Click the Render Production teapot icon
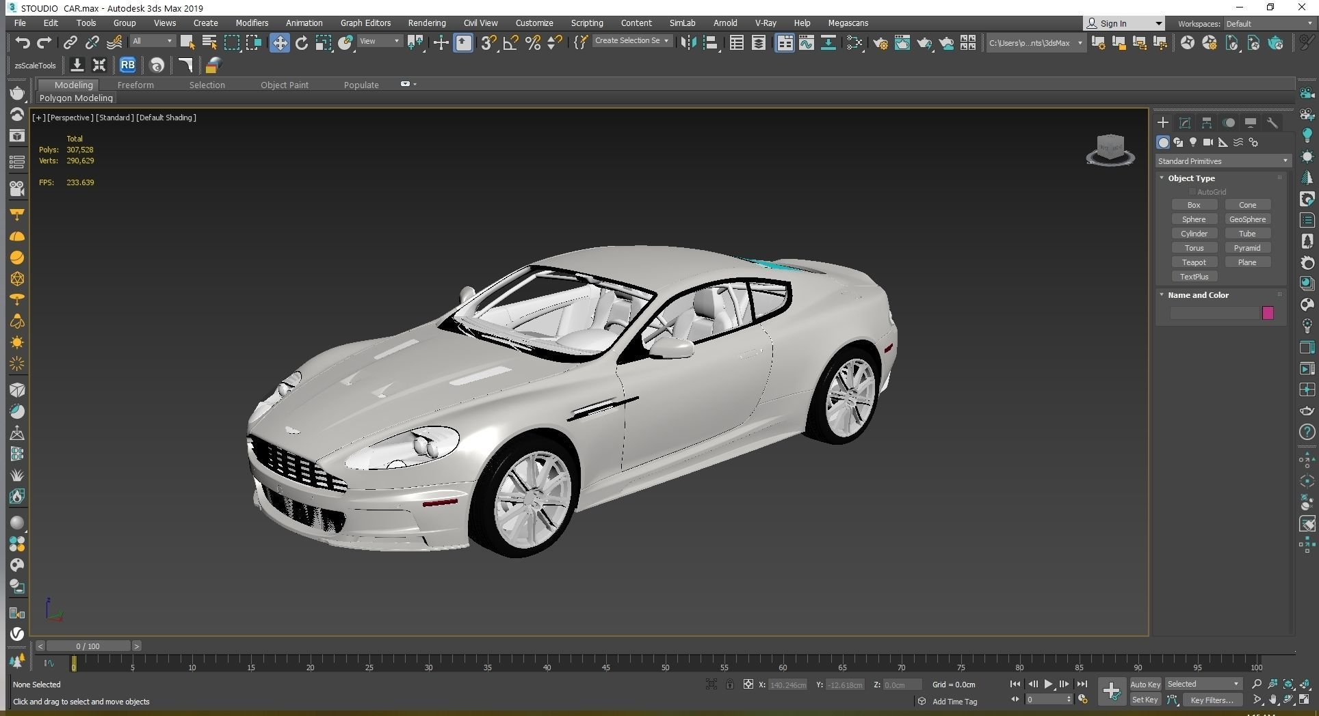The width and height of the screenshot is (1319, 716). click(x=924, y=43)
